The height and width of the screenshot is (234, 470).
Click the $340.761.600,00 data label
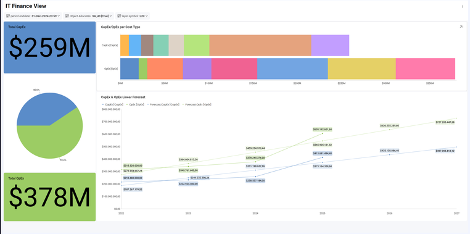[188, 170]
